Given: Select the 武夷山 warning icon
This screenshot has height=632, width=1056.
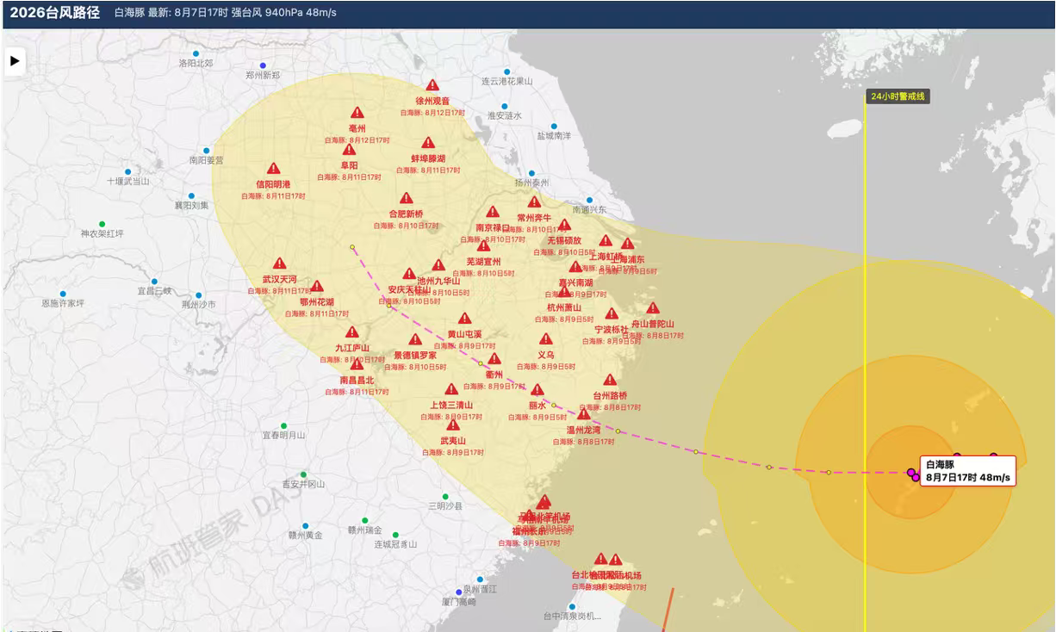Looking at the screenshot, I should coord(453,425).
